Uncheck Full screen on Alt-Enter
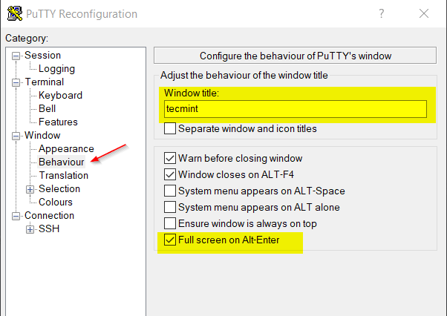 coord(171,240)
